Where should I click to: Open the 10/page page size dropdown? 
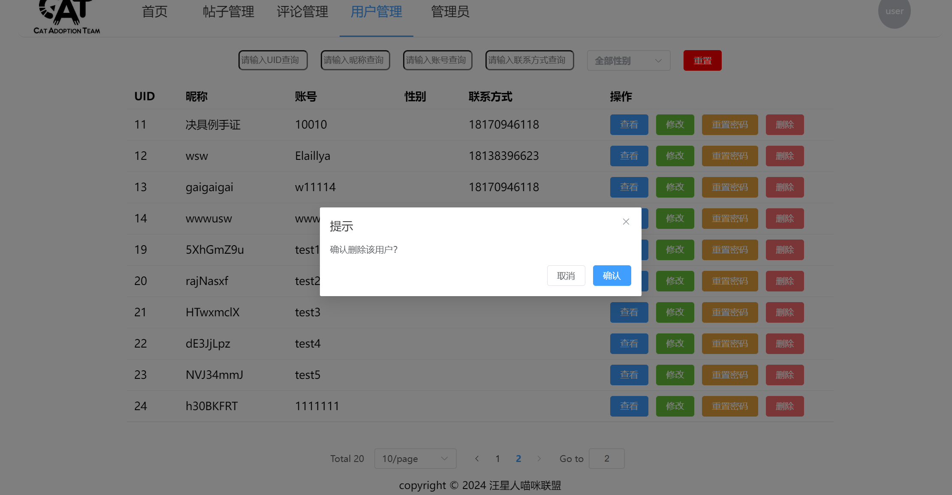tap(415, 459)
